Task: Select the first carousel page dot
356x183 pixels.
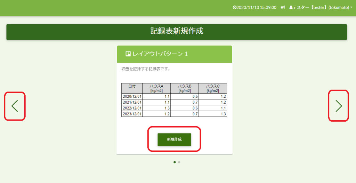Action: pos(175,162)
